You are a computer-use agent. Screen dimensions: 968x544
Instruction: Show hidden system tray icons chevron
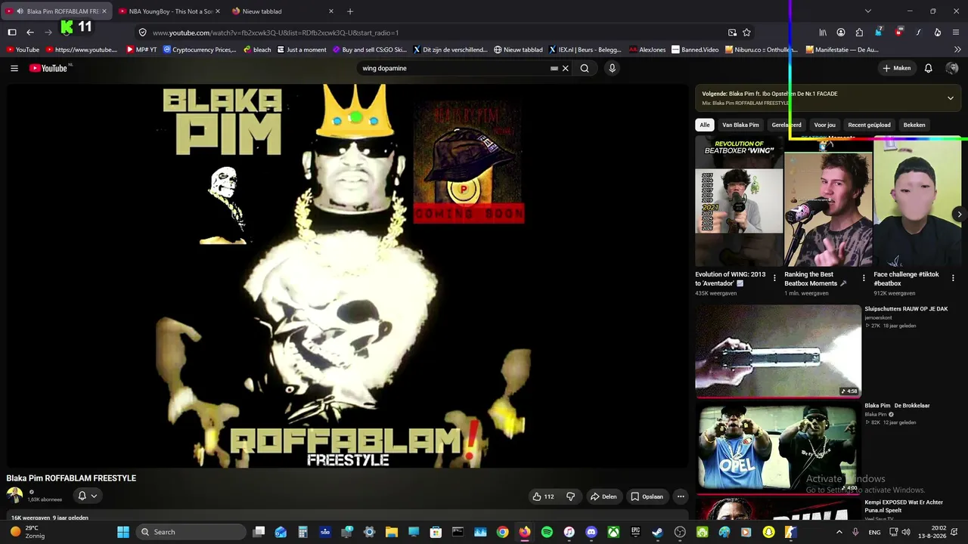[x=838, y=532]
